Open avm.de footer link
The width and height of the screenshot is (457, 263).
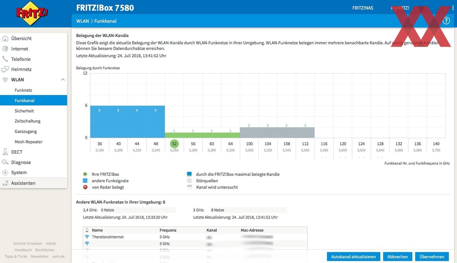pyautogui.click(x=58, y=256)
